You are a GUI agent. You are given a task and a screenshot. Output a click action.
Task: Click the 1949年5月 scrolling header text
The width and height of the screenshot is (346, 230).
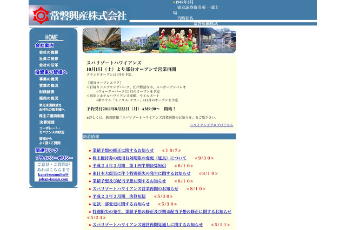184,2
